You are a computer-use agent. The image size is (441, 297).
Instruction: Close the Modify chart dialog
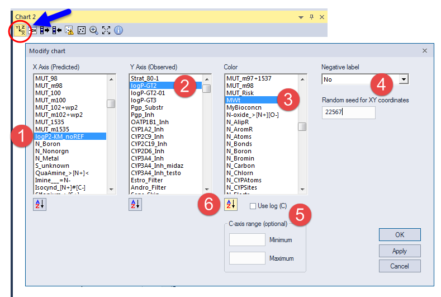425,51
